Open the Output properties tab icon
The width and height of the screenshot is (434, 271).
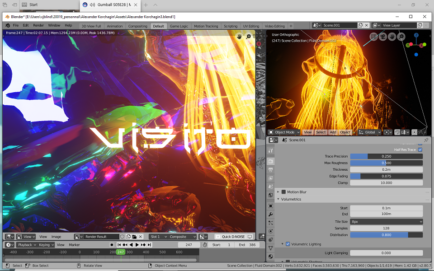coord(271,170)
